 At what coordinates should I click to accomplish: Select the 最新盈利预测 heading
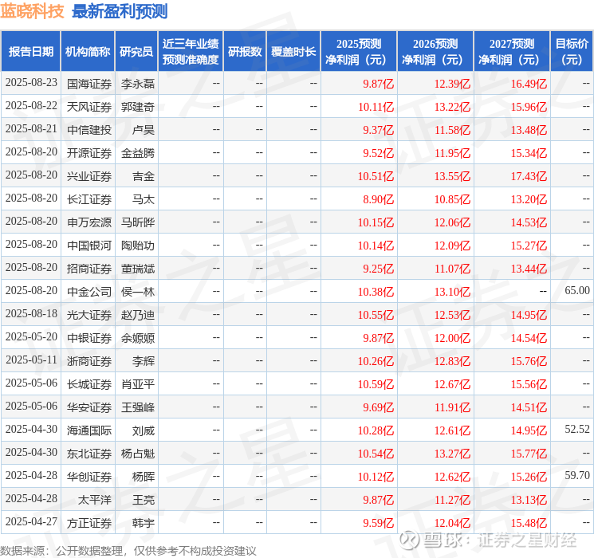pos(120,11)
